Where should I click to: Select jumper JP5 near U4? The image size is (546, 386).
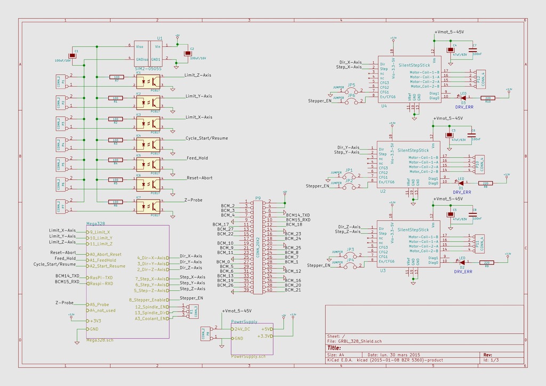[352, 90]
